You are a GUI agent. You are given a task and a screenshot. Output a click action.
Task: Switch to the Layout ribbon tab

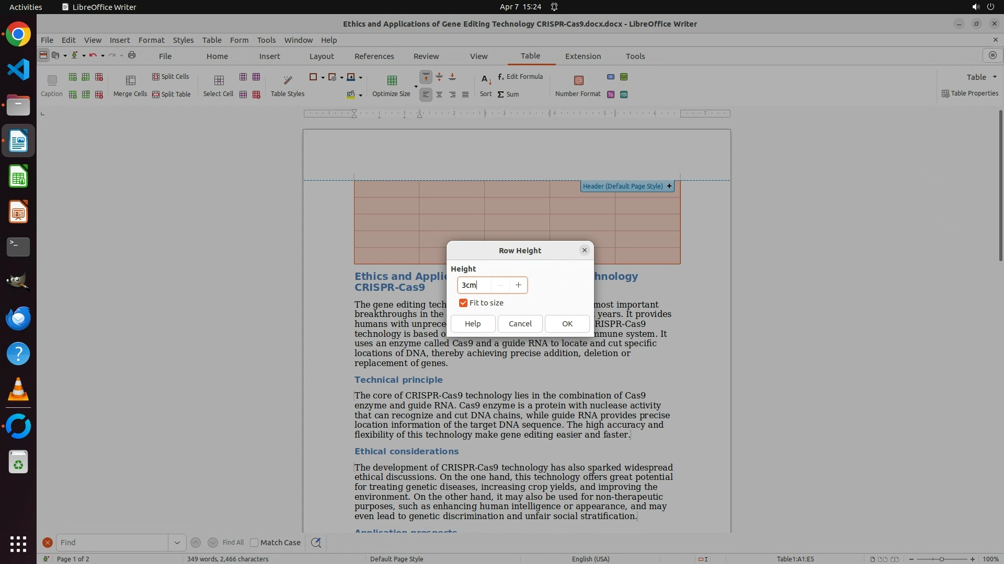point(321,56)
